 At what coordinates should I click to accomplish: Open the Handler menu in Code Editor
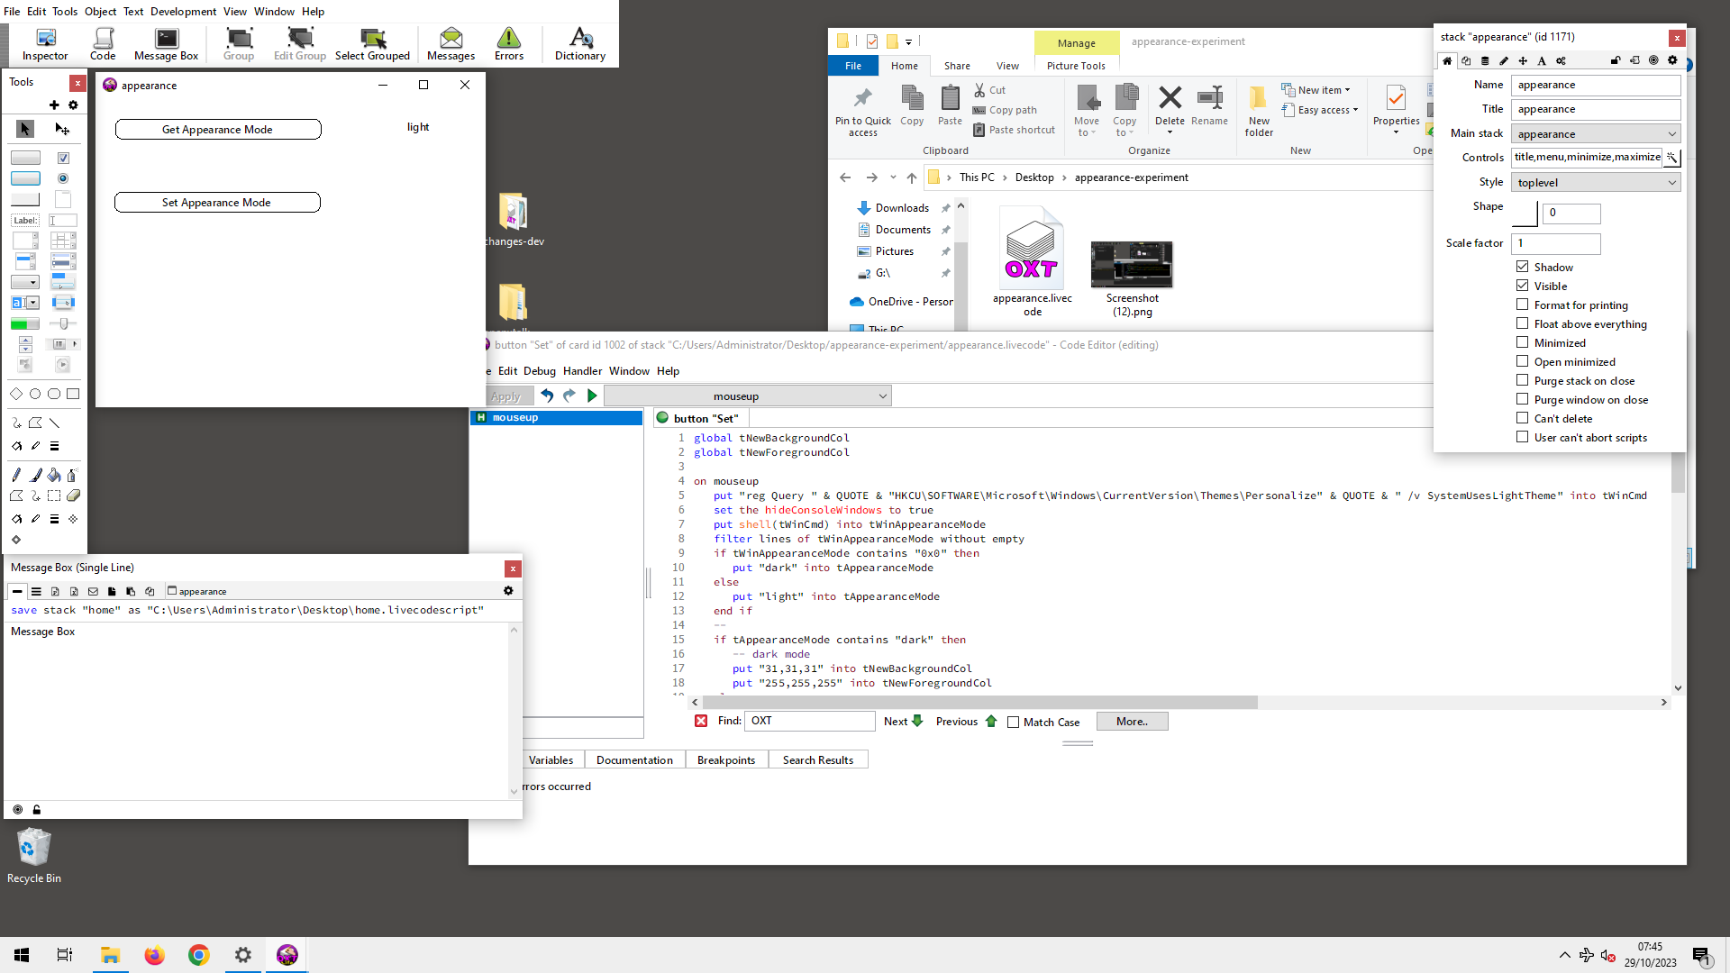pyautogui.click(x=582, y=370)
